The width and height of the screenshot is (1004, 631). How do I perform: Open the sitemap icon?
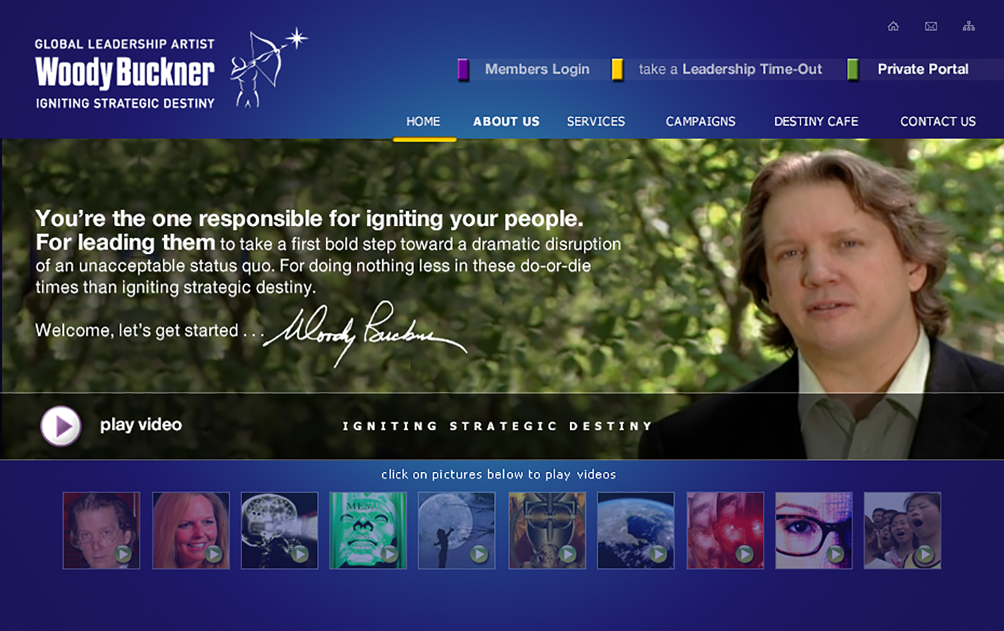click(969, 27)
